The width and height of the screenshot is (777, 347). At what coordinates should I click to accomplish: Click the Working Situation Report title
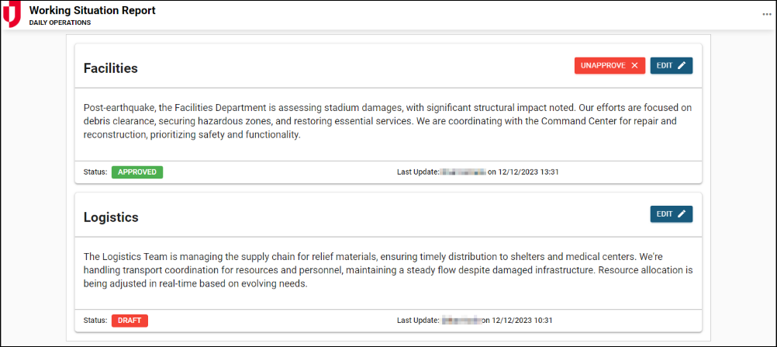point(92,11)
